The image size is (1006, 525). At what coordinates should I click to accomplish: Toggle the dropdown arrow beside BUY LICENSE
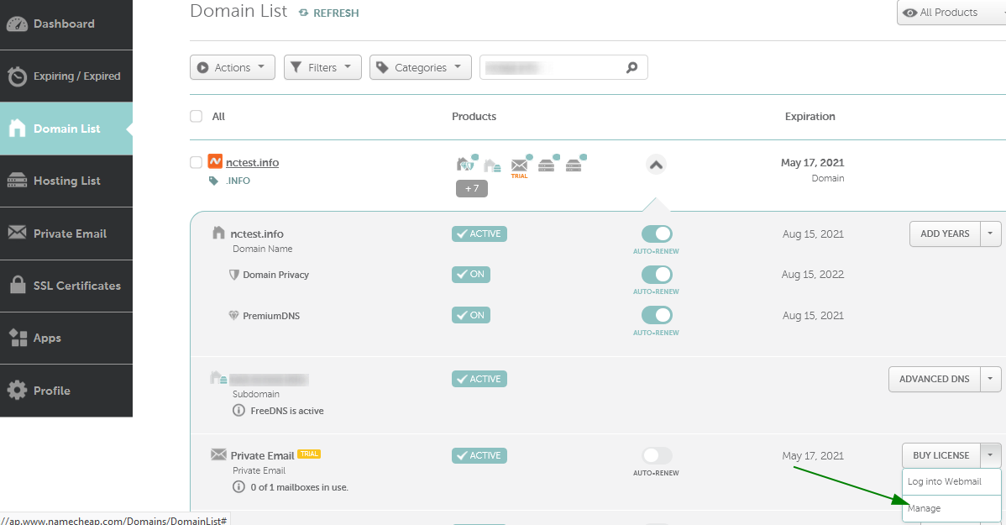[990, 455]
